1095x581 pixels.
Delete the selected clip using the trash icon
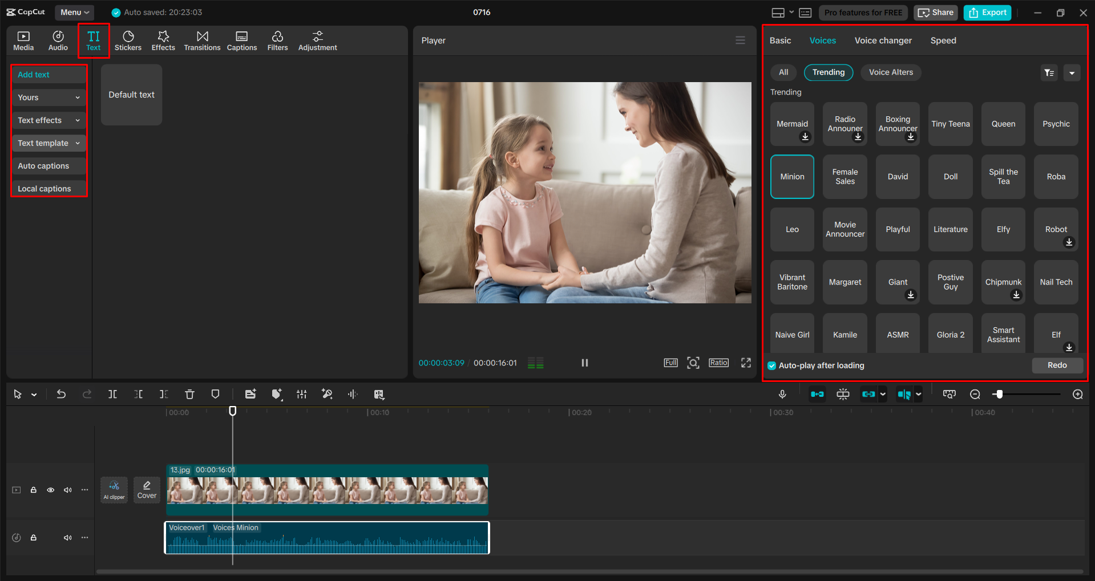(x=189, y=393)
